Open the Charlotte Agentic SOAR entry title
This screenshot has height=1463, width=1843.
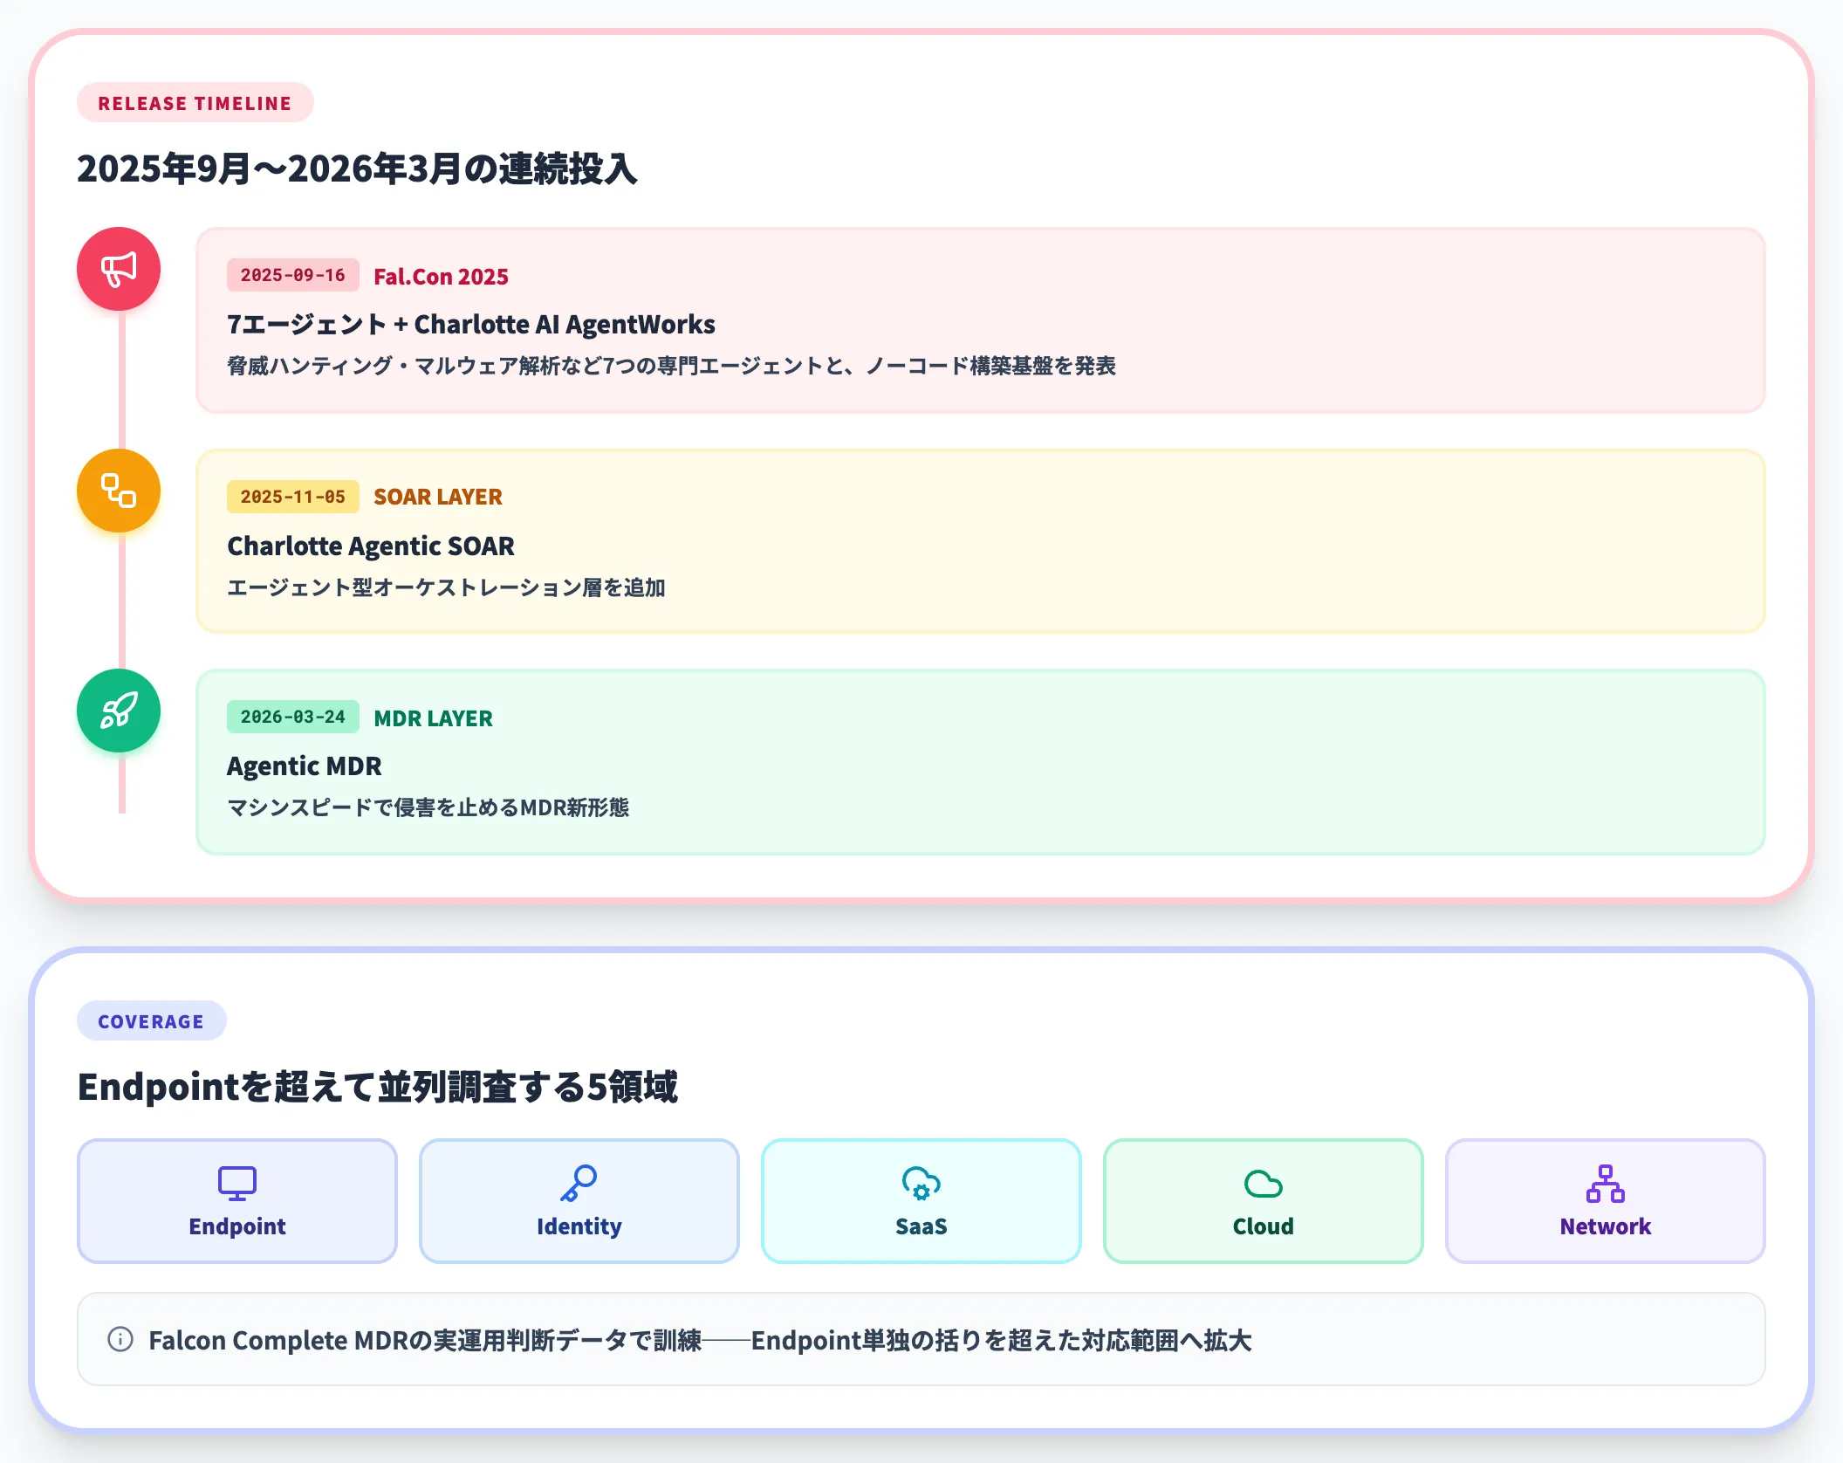(x=371, y=546)
